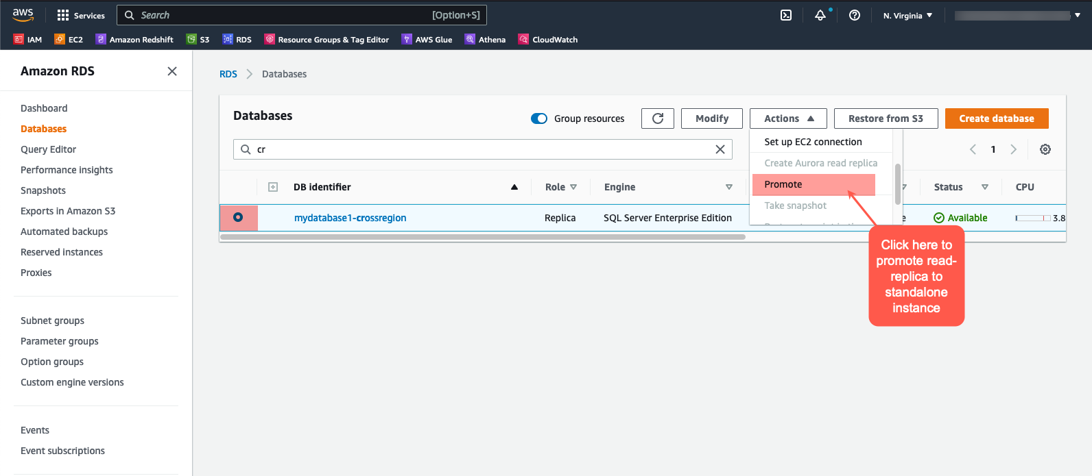Open the account menu dropdown
Viewport: 1092px width, 476px height.
point(1017,15)
